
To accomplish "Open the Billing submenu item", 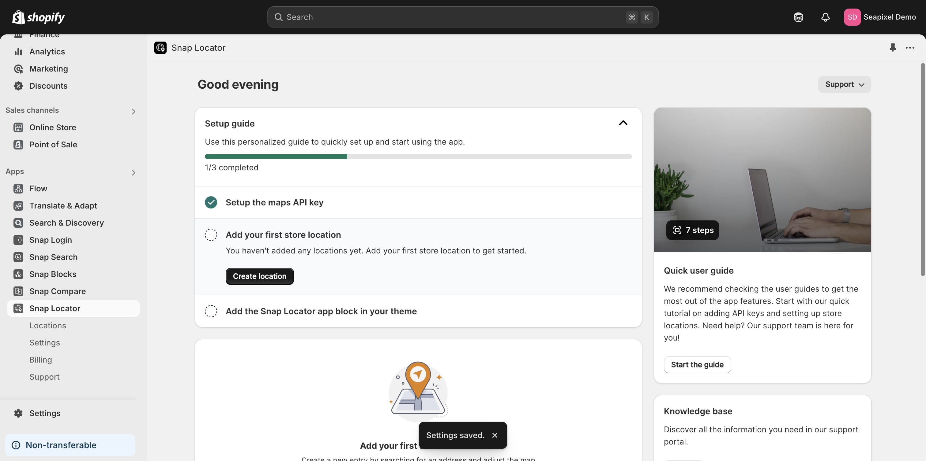I will click(41, 360).
